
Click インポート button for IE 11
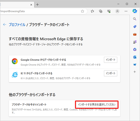pos(111,73)
